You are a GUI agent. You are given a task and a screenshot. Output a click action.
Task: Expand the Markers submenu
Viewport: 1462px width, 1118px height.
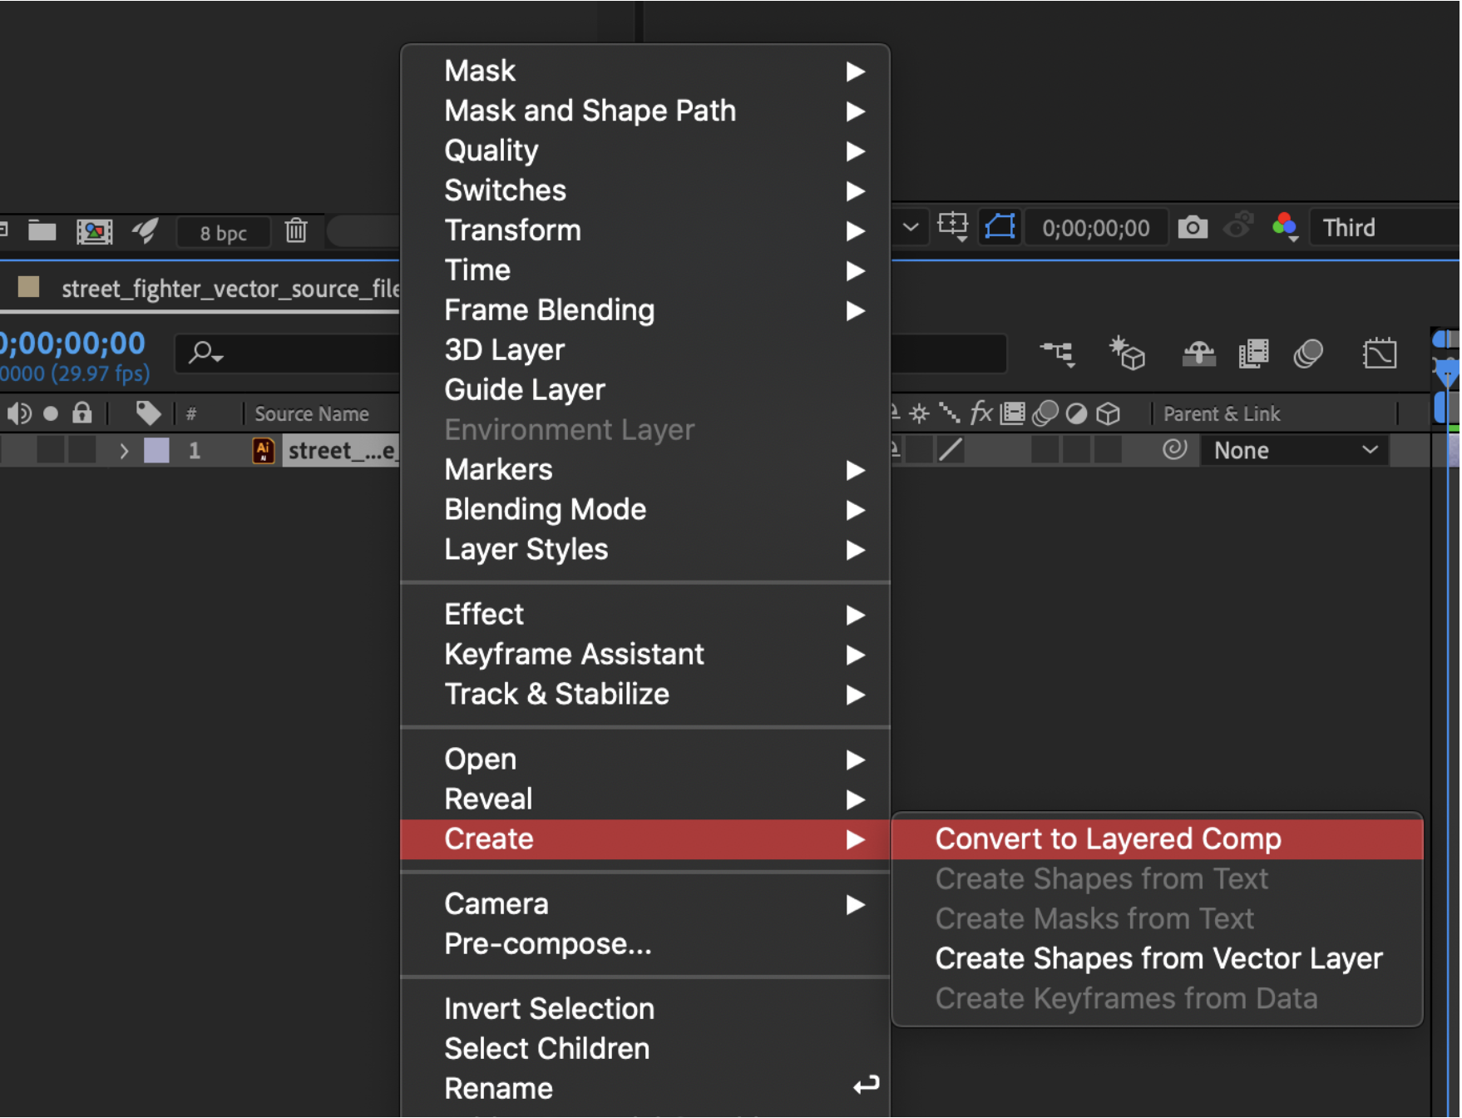(x=645, y=470)
